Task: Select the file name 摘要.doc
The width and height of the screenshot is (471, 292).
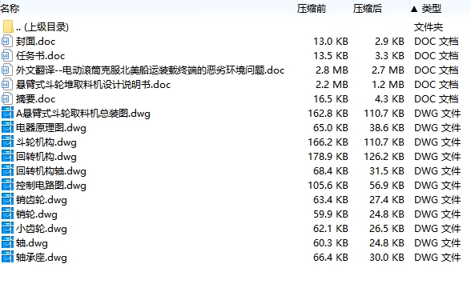Action: [36, 99]
